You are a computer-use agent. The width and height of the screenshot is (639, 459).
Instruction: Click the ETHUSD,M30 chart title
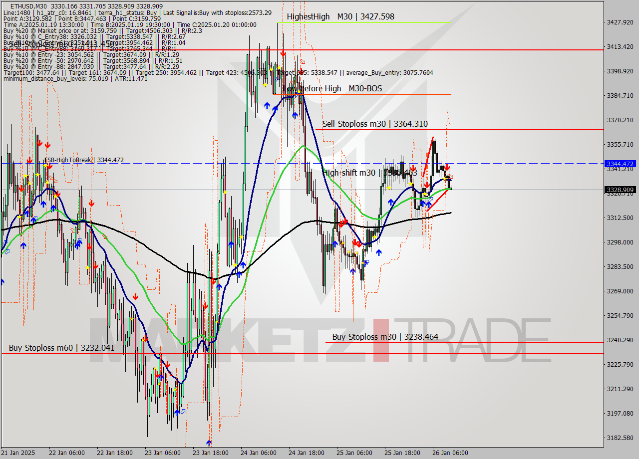click(x=28, y=6)
